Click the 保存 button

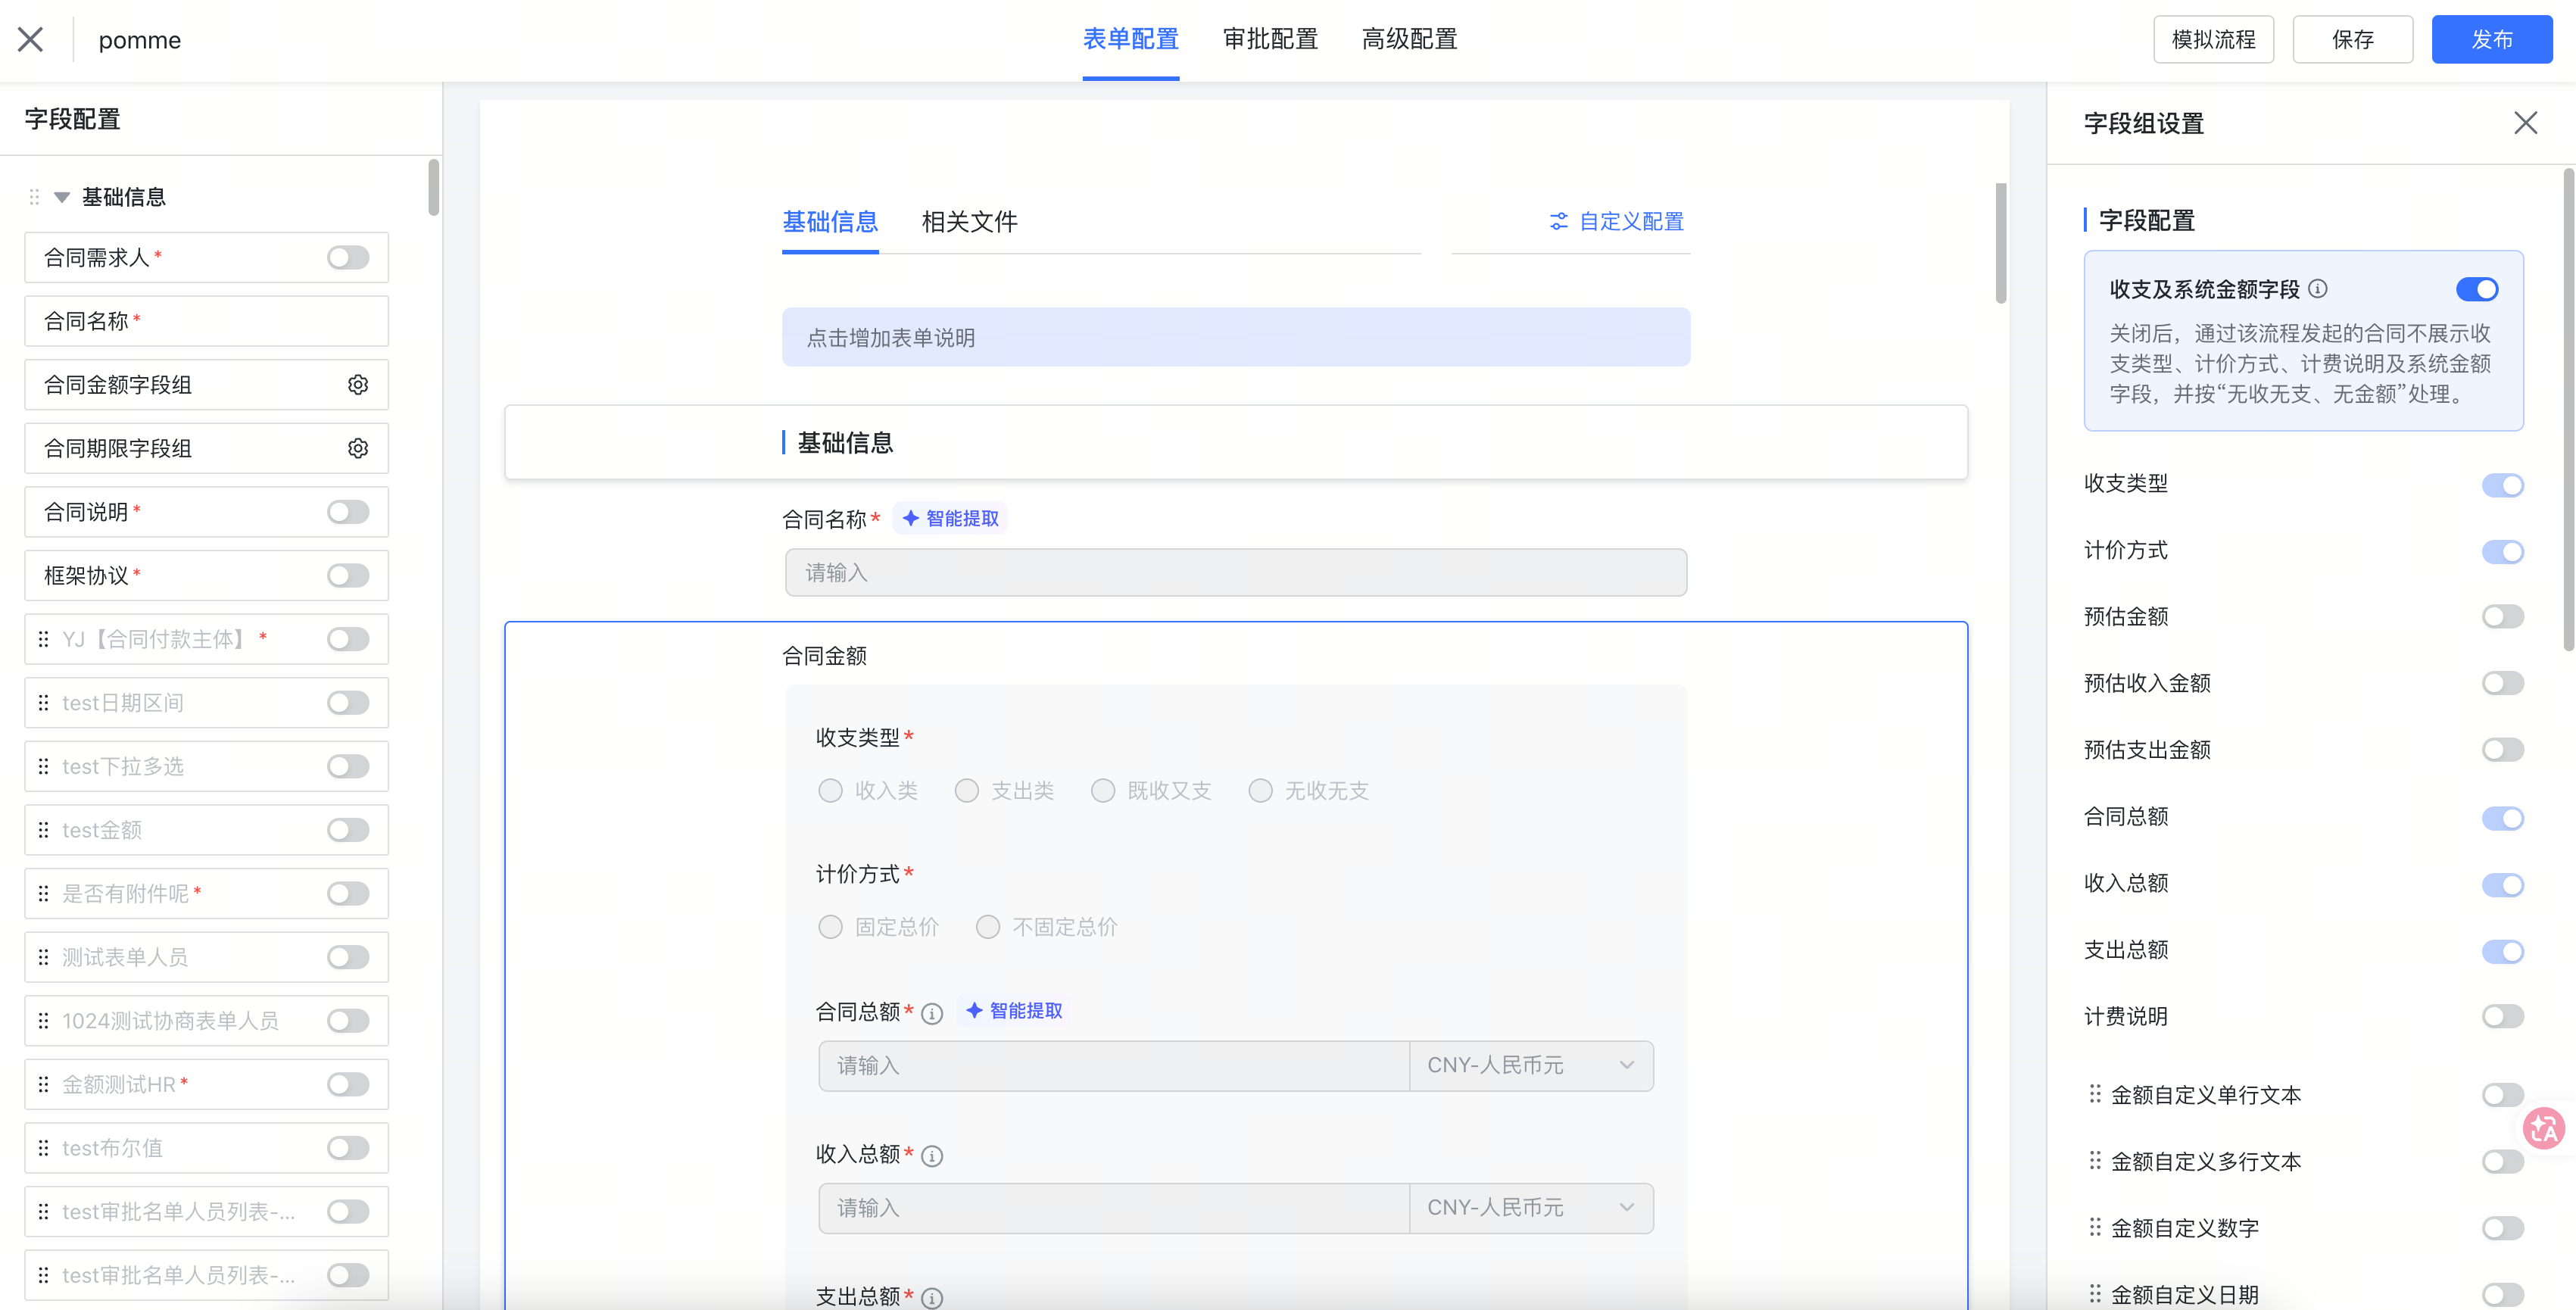pos(2352,39)
